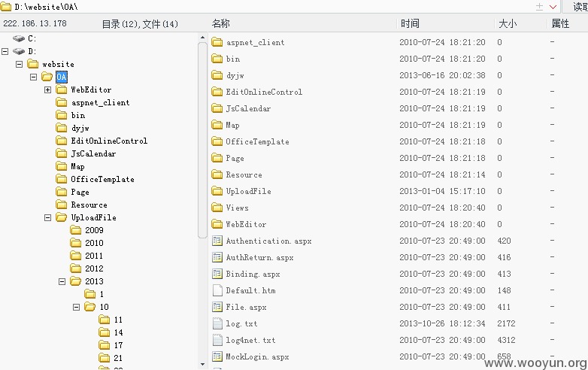Screen dimensions: 588x370
Task: Click dyjw timestamp 2013-06-16 20:02:38
Action: pyautogui.click(x=442, y=75)
